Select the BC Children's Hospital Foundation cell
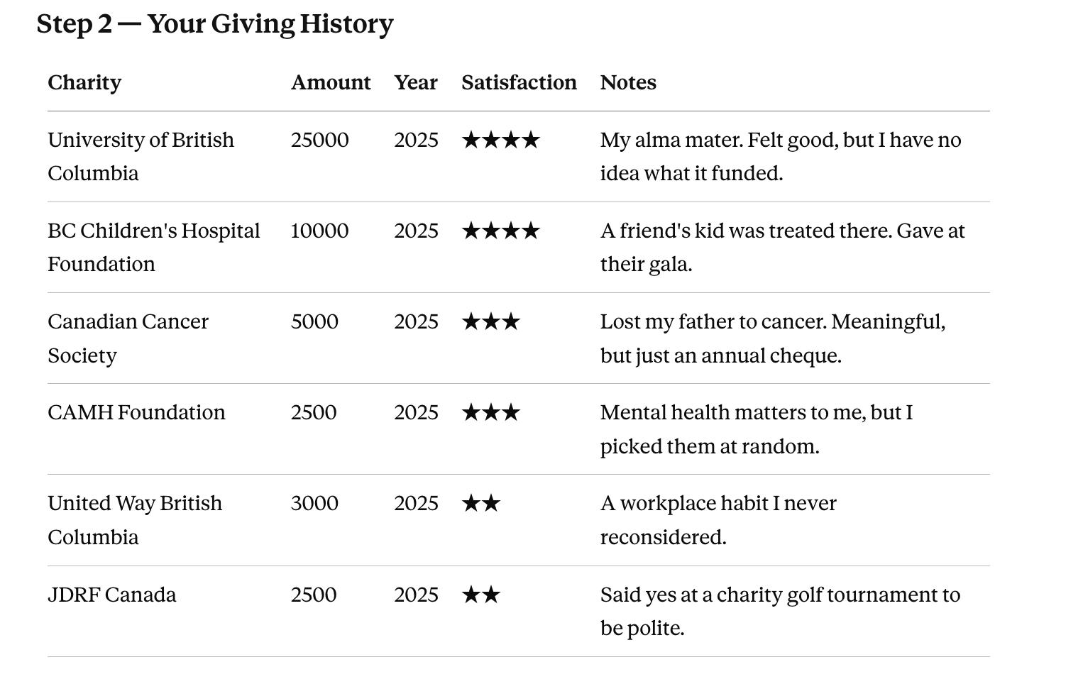This screenshot has width=1083, height=684. pyautogui.click(x=154, y=247)
